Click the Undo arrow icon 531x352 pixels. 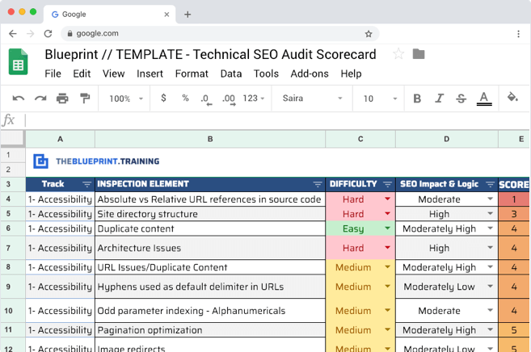pos(18,98)
